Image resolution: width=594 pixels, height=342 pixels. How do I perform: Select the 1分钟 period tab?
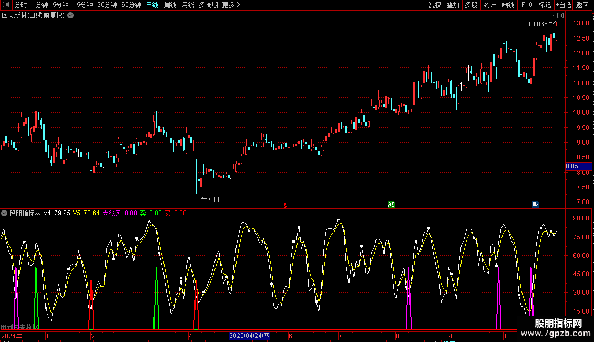pos(40,5)
